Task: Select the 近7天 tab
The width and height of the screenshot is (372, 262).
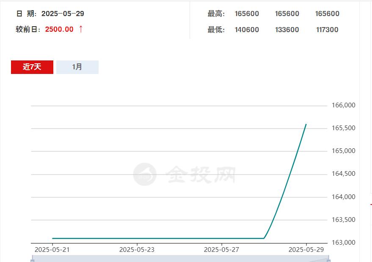Action: pyautogui.click(x=32, y=67)
